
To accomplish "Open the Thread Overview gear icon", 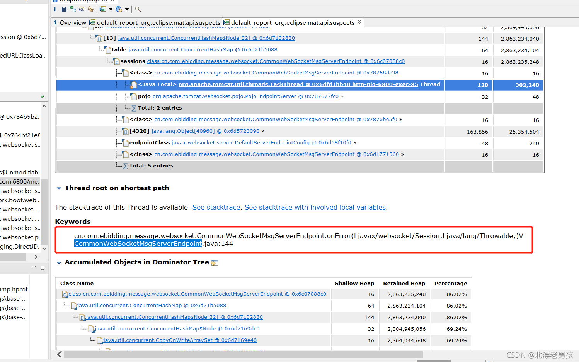I will tap(91, 9).
